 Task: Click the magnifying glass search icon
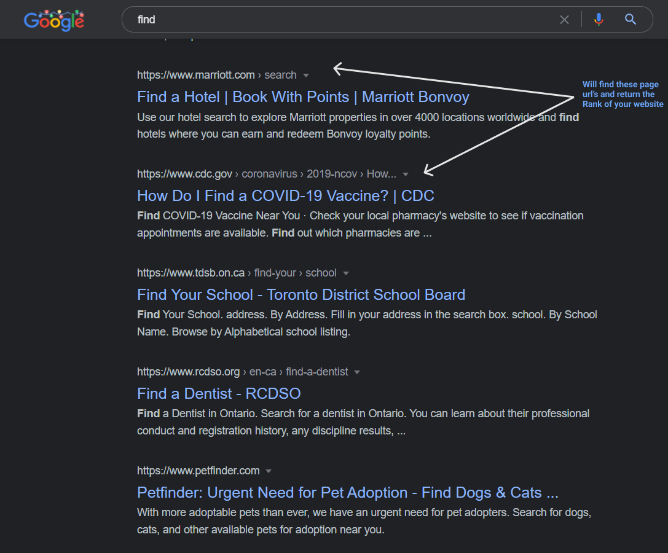coord(630,19)
